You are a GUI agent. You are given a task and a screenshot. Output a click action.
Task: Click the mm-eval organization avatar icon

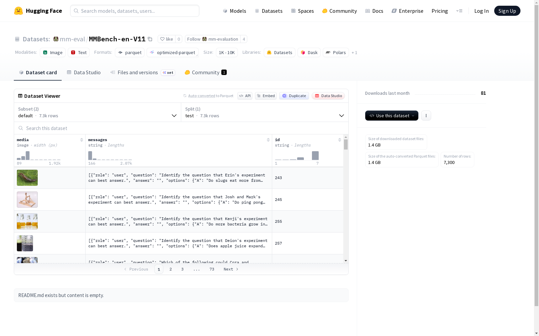click(x=56, y=39)
